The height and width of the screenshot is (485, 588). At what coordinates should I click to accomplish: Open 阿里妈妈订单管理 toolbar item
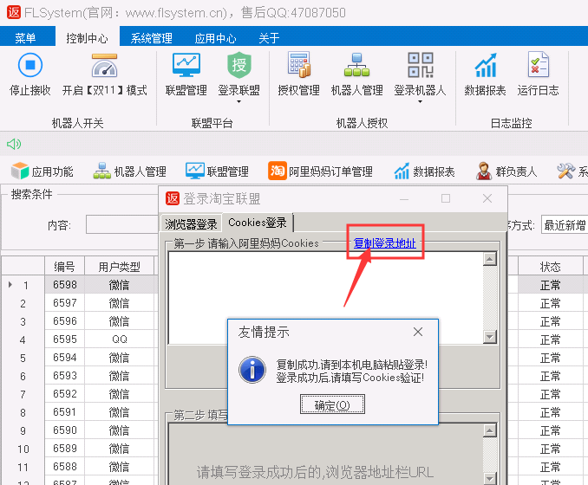pyautogui.click(x=320, y=171)
